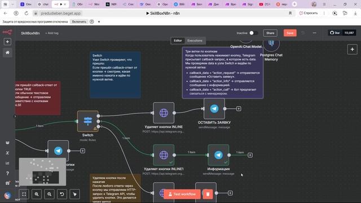Open a new browser tab

point(294,4)
